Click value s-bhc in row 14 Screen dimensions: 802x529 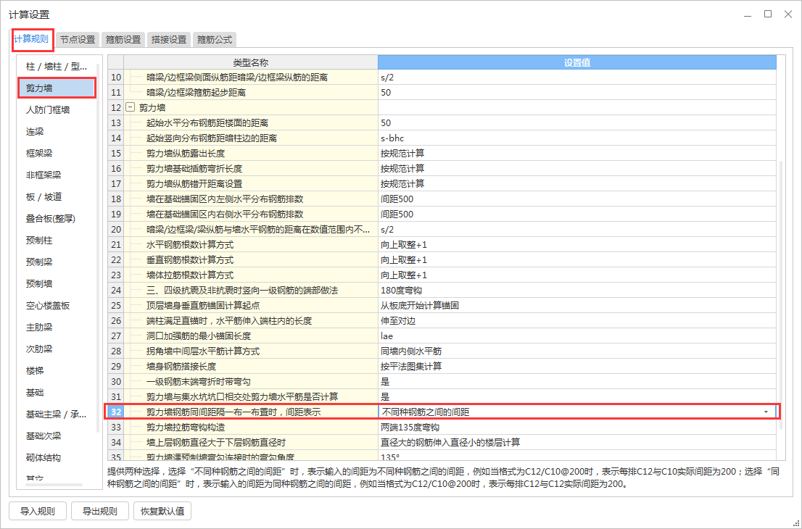coord(577,138)
